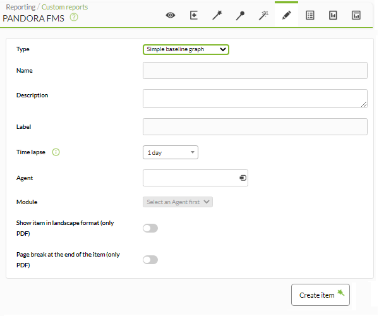
Task: Select the template wizard wand icon
Action: (x=217, y=15)
